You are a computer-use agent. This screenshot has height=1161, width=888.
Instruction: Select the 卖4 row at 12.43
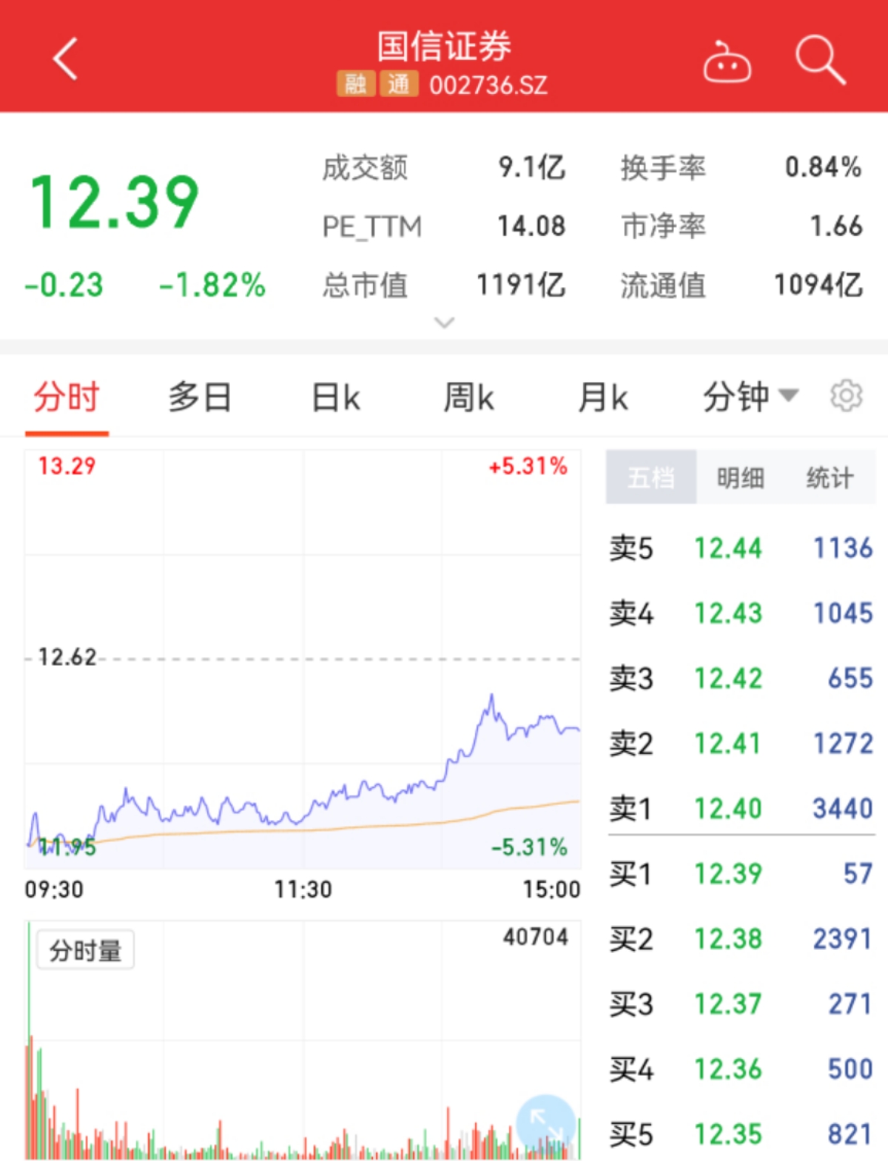[x=741, y=613]
